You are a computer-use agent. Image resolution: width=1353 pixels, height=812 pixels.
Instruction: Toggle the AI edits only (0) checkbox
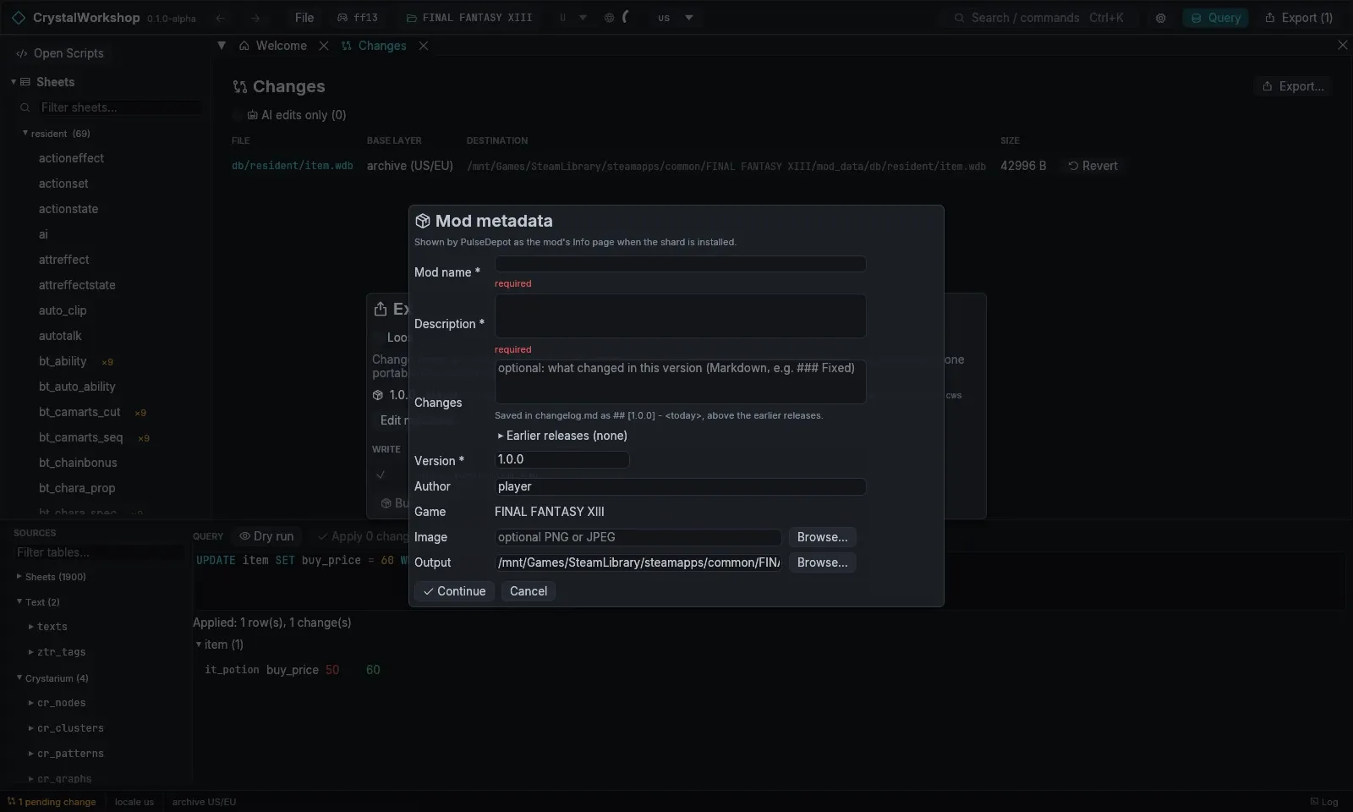click(238, 115)
